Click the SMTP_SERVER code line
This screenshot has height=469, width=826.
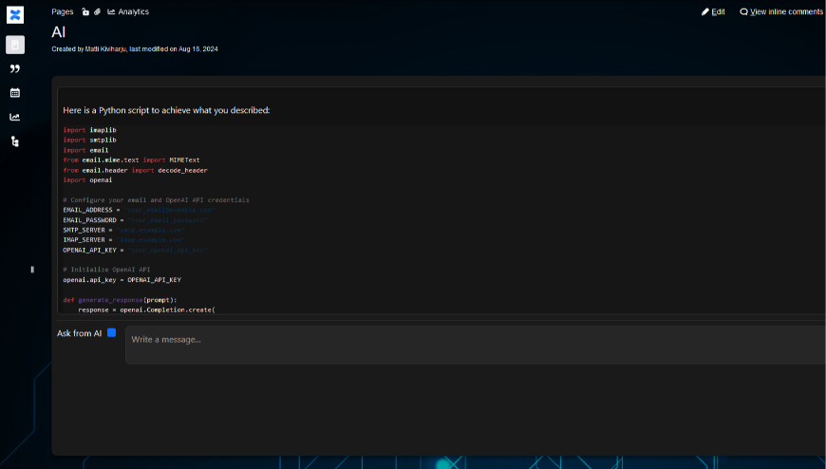click(x=123, y=230)
